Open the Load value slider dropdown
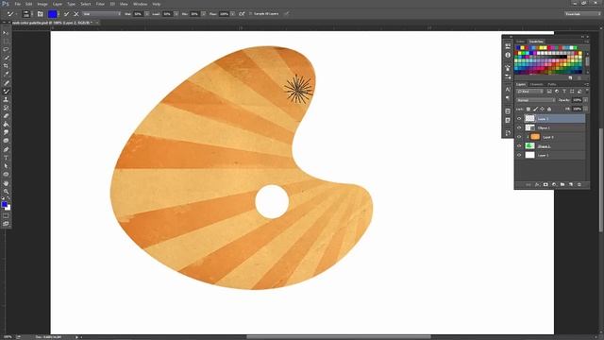 pos(176,14)
